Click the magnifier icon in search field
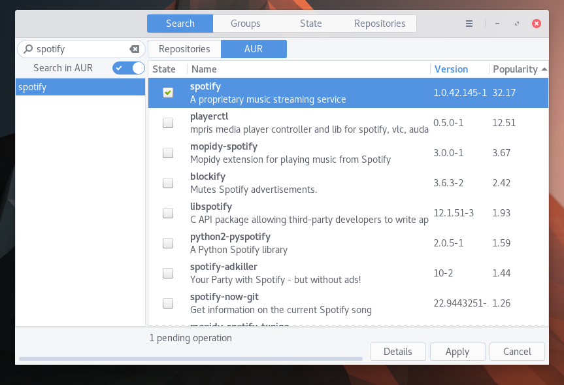 tap(28, 49)
